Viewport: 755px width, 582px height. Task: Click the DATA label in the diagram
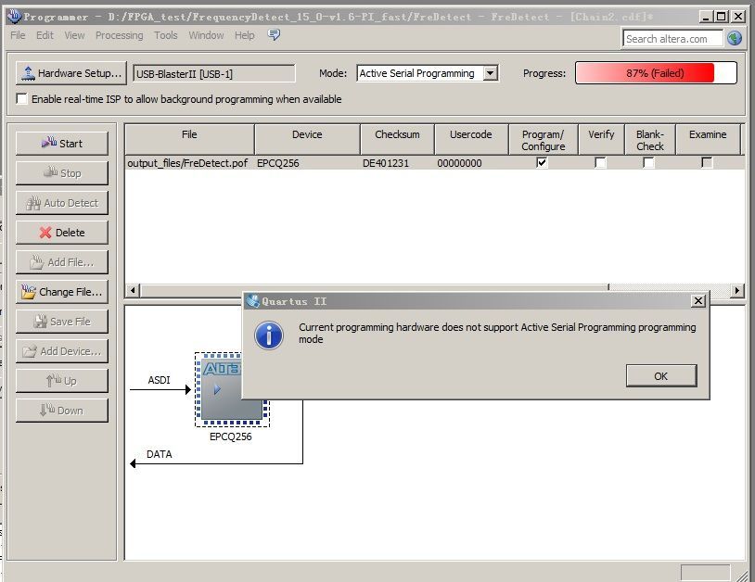[159, 454]
